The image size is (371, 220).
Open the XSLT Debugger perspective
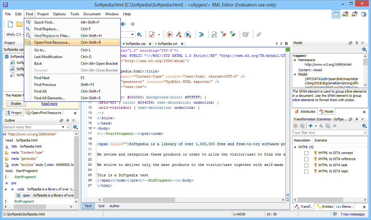coord(345,14)
